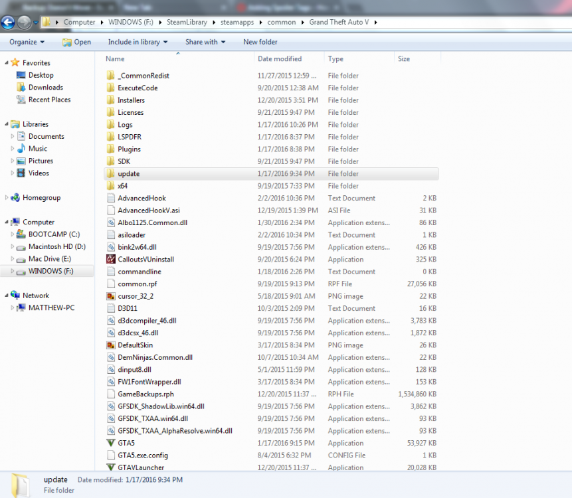572x498 pixels.
Task: Select the D3D11 text document name
Action: coord(128,308)
